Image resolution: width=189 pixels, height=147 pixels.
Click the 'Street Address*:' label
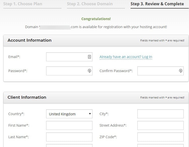tap(113, 125)
